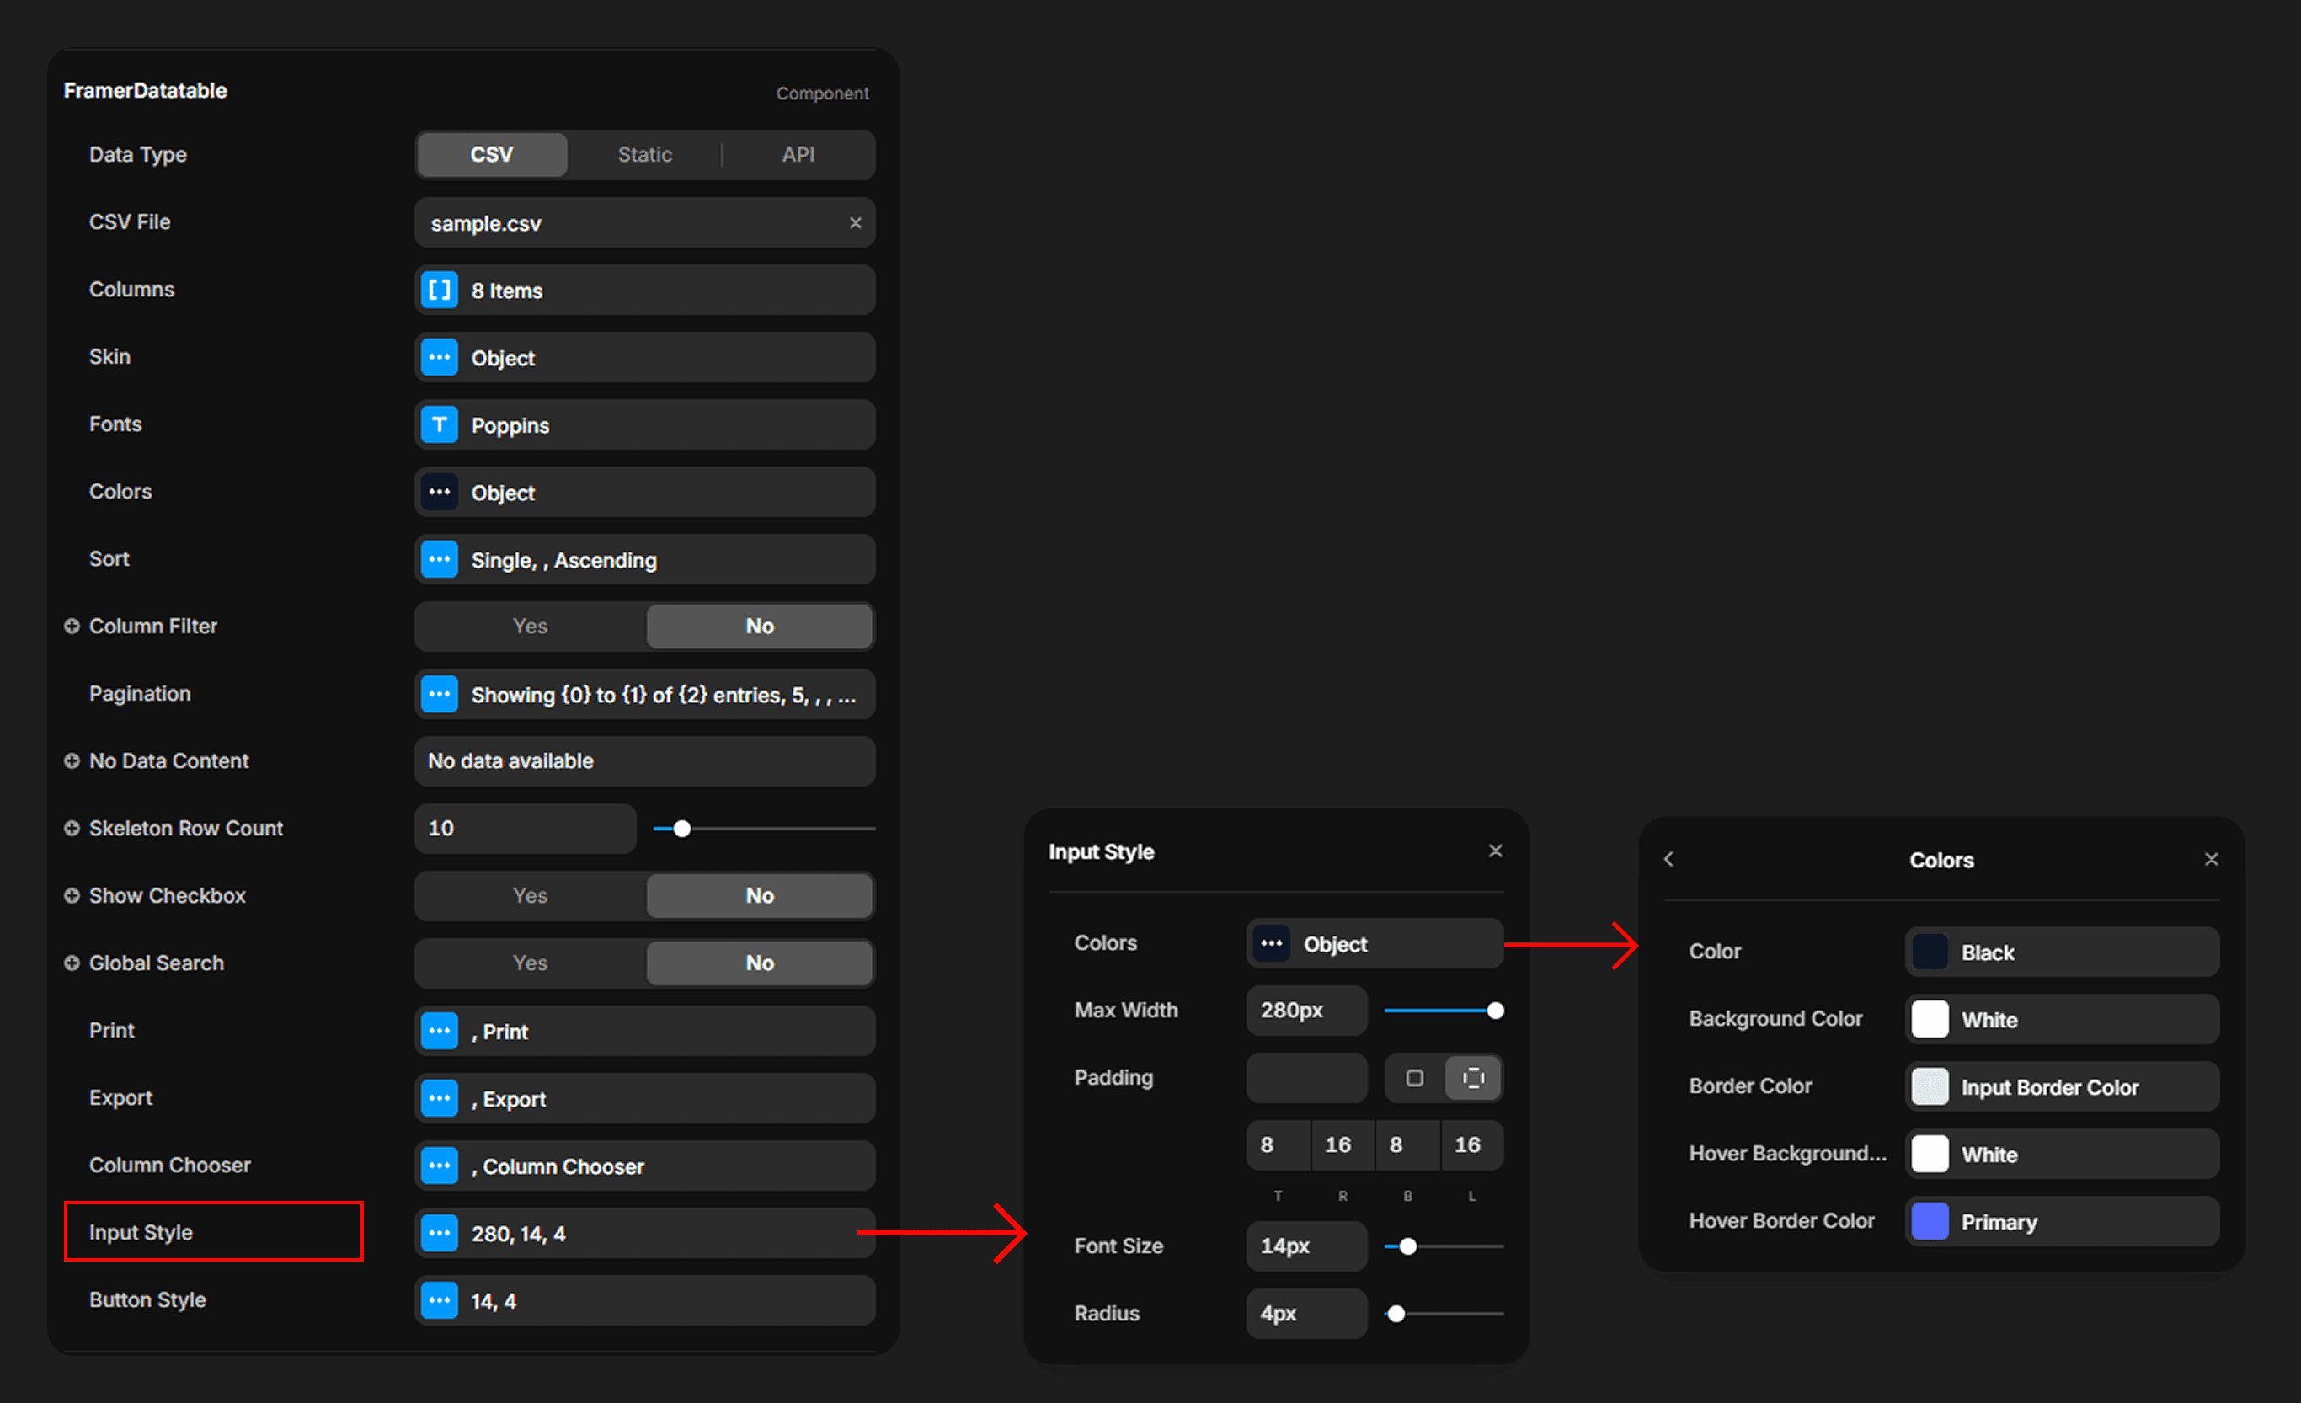Go back with the Colors panel chevron
Image resolution: width=2301 pixels, height=1403 pixels.
point(1668,859)
